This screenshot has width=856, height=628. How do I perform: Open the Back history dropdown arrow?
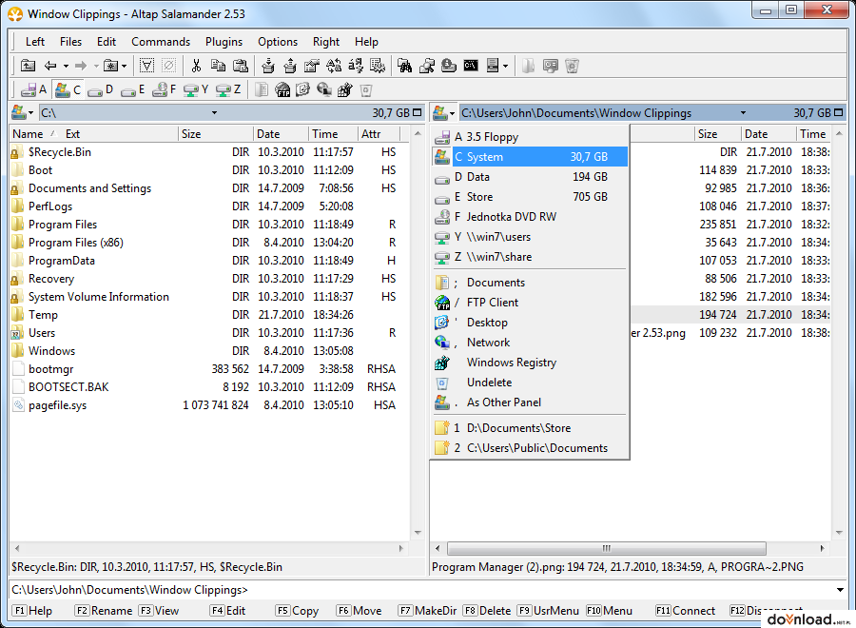point(66,66)
